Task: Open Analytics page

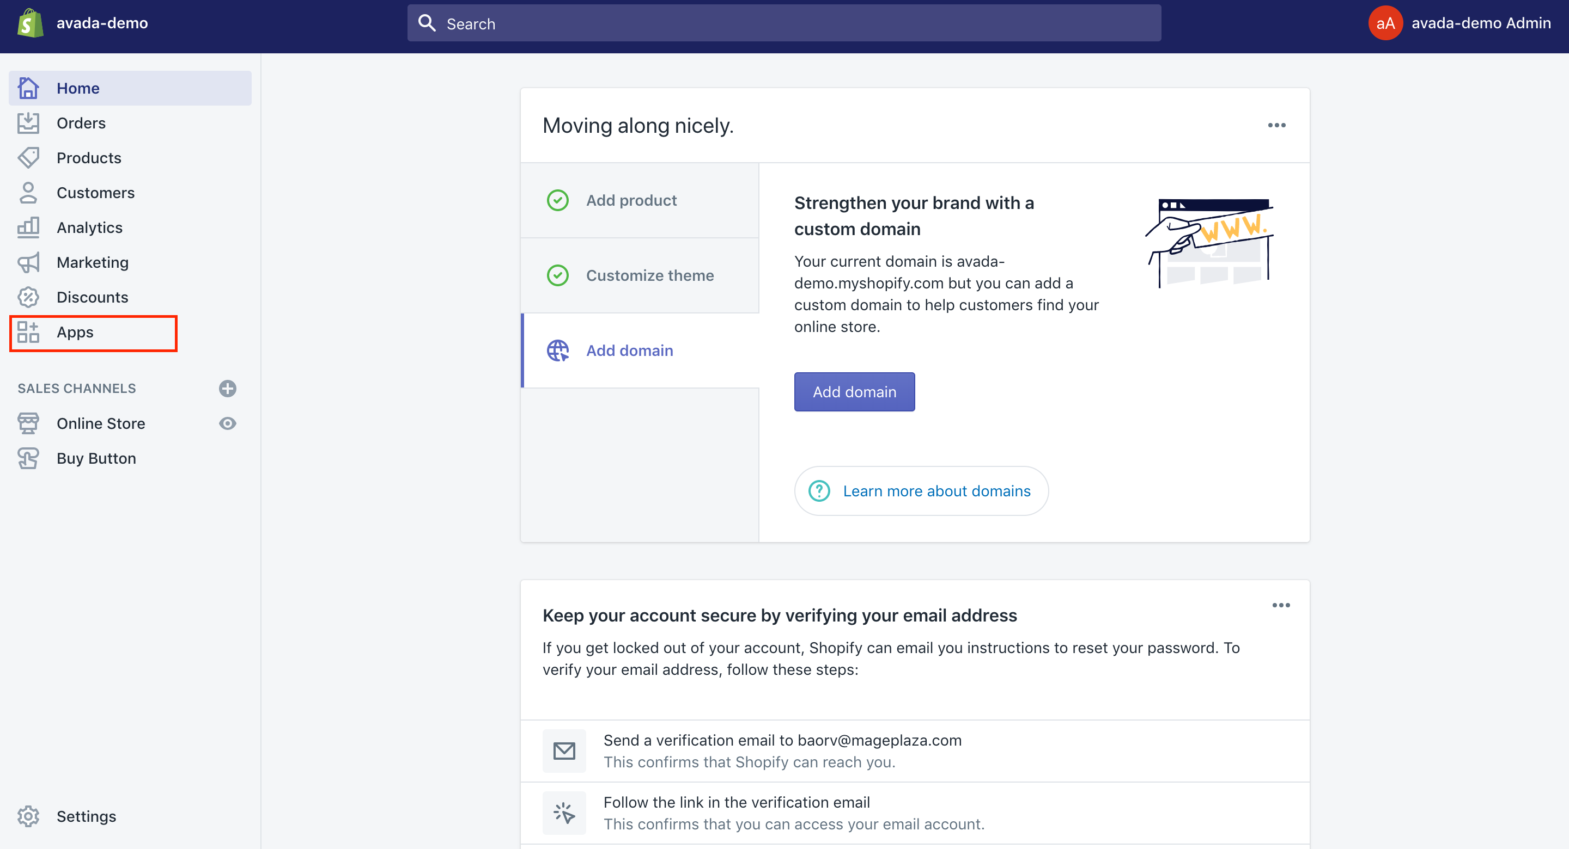Action: [x=130, y=227]
